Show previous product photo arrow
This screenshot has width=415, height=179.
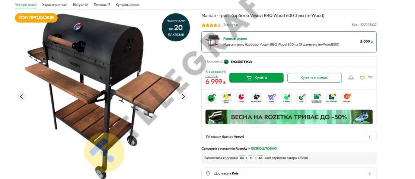click(22, 96)
